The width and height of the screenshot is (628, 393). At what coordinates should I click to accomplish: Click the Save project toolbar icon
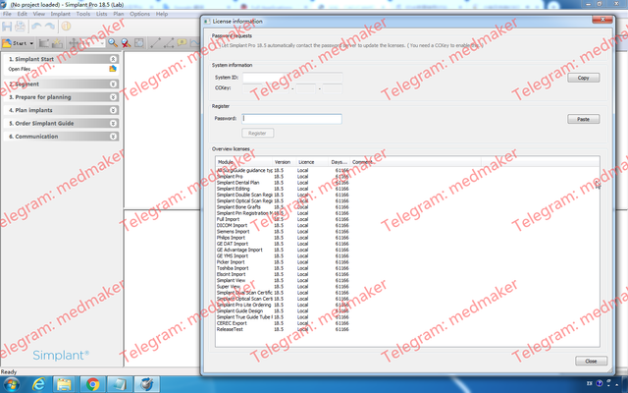7,27
